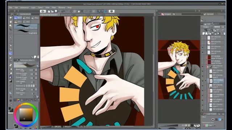232x130 pixels.
Task: Click the New document icon in command bar
Action: [49, 11]
